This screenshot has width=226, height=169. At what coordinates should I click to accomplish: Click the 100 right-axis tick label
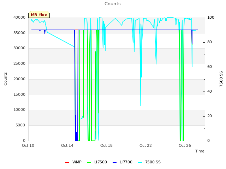(211, 17)
